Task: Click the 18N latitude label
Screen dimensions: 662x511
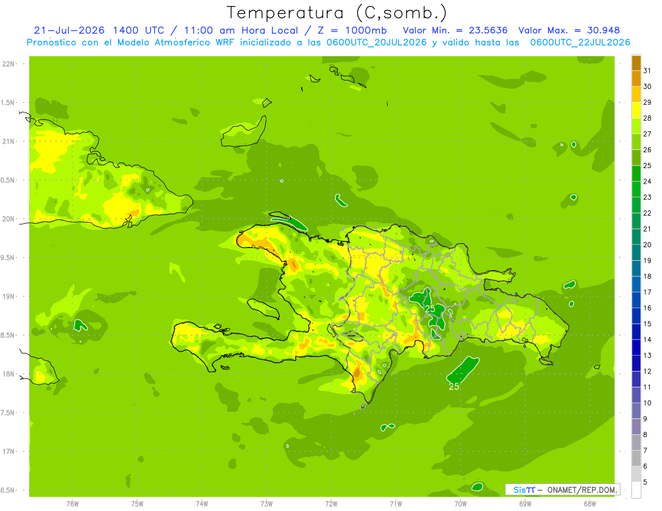Action: click(8, 374)
